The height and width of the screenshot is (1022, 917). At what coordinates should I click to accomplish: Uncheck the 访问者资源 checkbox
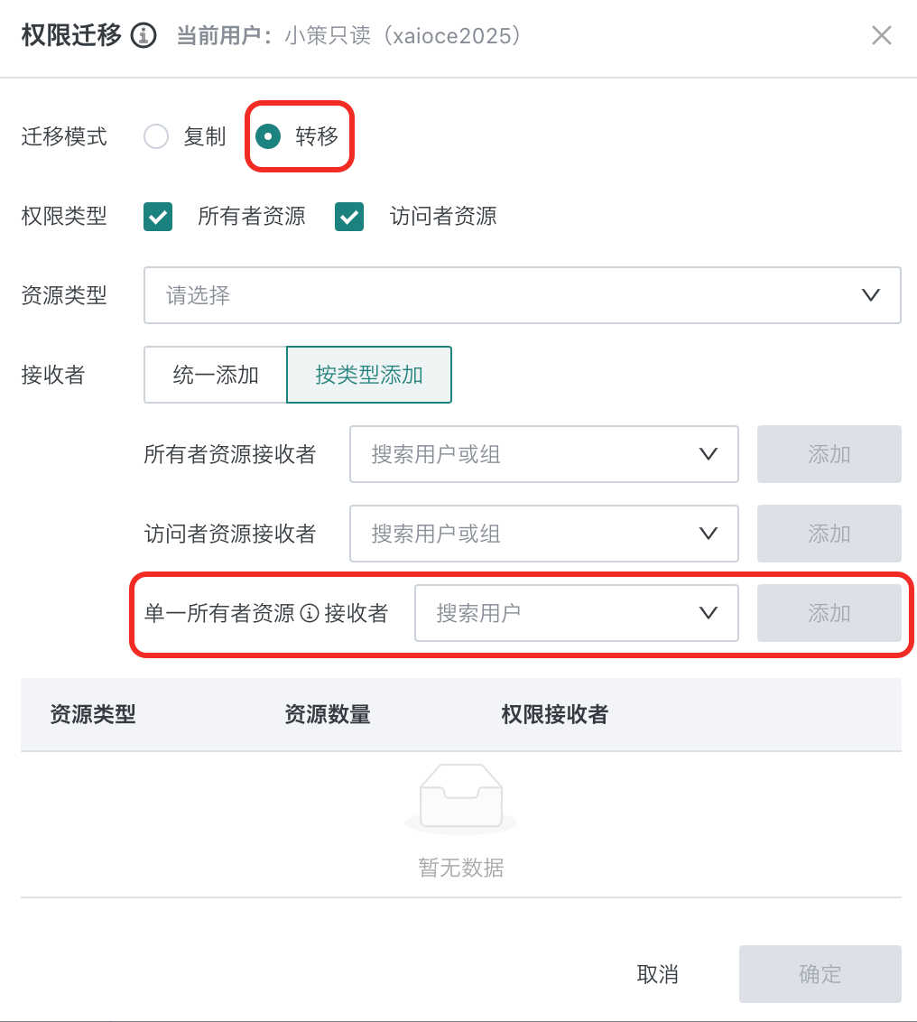[349, 217]
